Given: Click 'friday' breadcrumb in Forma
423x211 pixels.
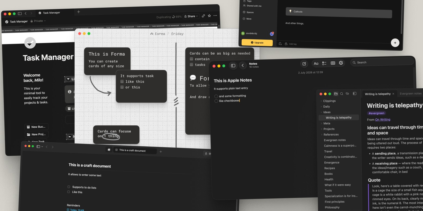Looking at the screenshot, I should 177,34.
